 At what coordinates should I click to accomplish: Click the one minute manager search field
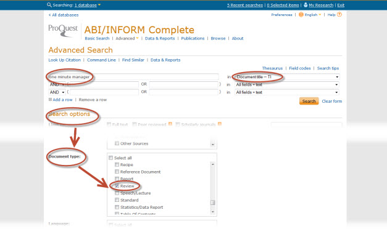133,77
